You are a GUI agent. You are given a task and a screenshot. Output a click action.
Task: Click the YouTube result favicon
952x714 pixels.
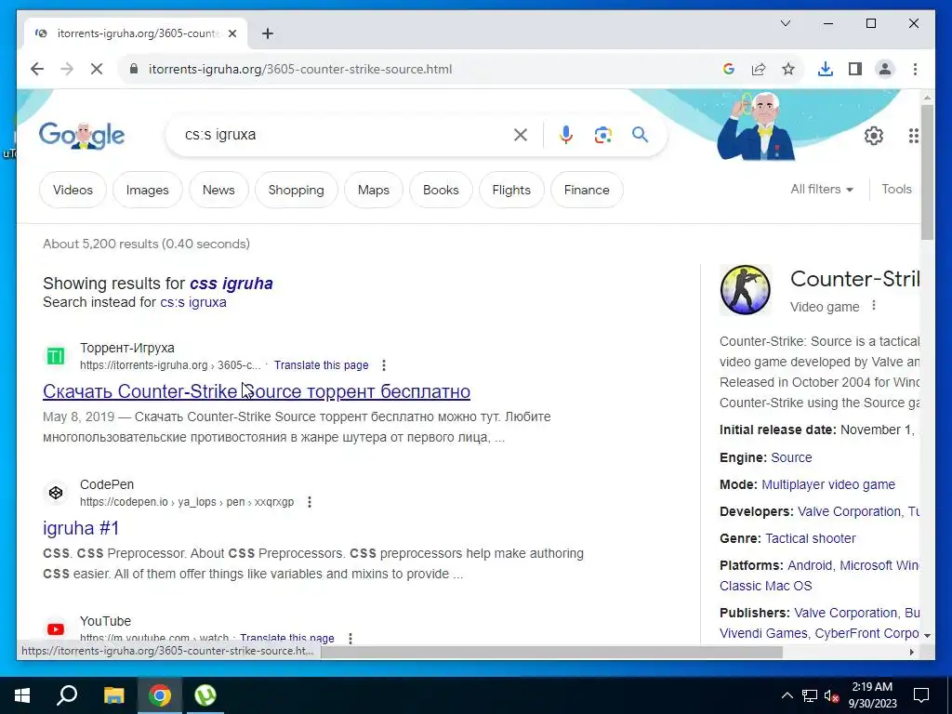[56, 629]
